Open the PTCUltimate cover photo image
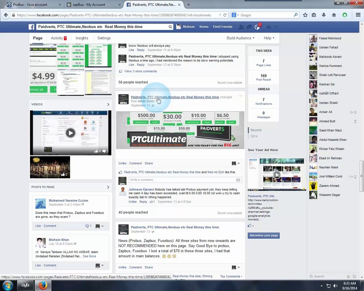Image resolution: width=364 pixels, height=291 pixels. pyautogui.click(x=180, y=130)
